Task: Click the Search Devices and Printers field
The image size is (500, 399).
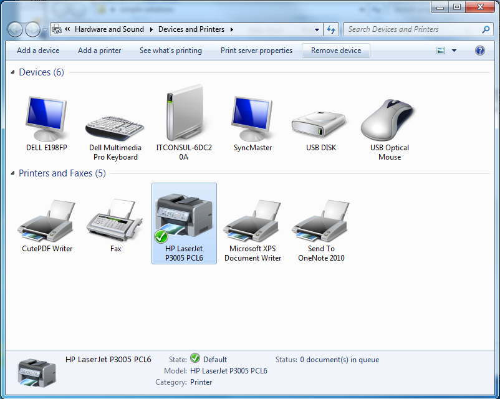Action: click(411, 29)
